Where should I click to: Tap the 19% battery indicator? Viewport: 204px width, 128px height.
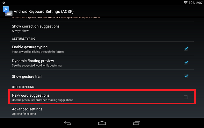192,3
